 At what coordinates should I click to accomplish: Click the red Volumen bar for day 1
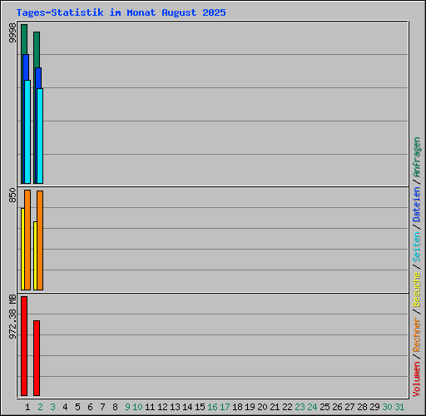coord(24,346)
